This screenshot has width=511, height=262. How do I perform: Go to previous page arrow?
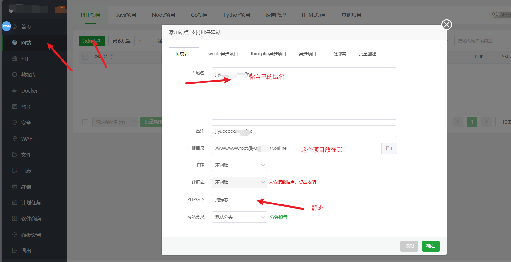coord(458,122)
